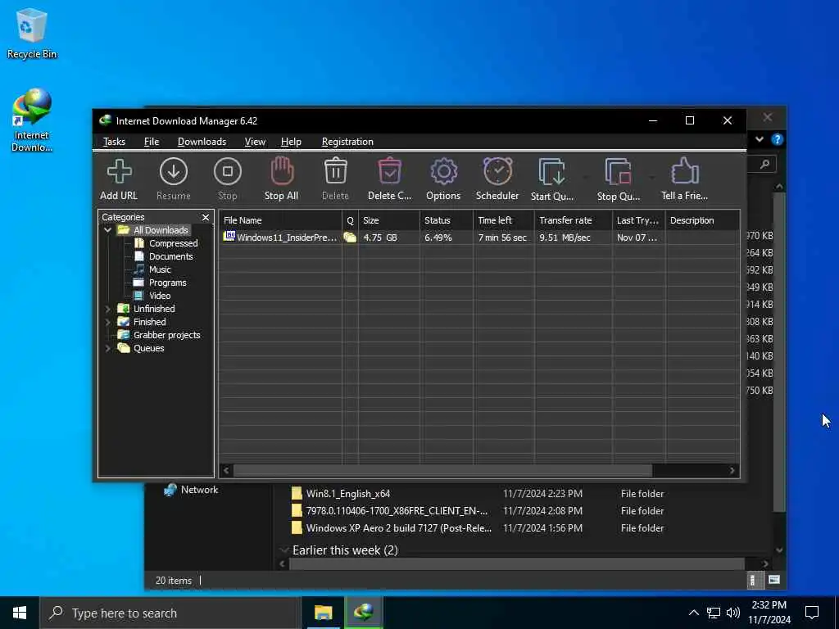
Task: Click the Tell a Friend thumbs-up icon
Action: tap(685, 172)
